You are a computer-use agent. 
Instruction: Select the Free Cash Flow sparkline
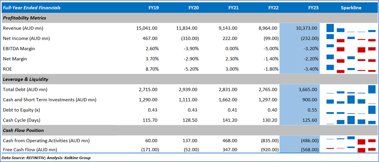(x=351, y=149)
